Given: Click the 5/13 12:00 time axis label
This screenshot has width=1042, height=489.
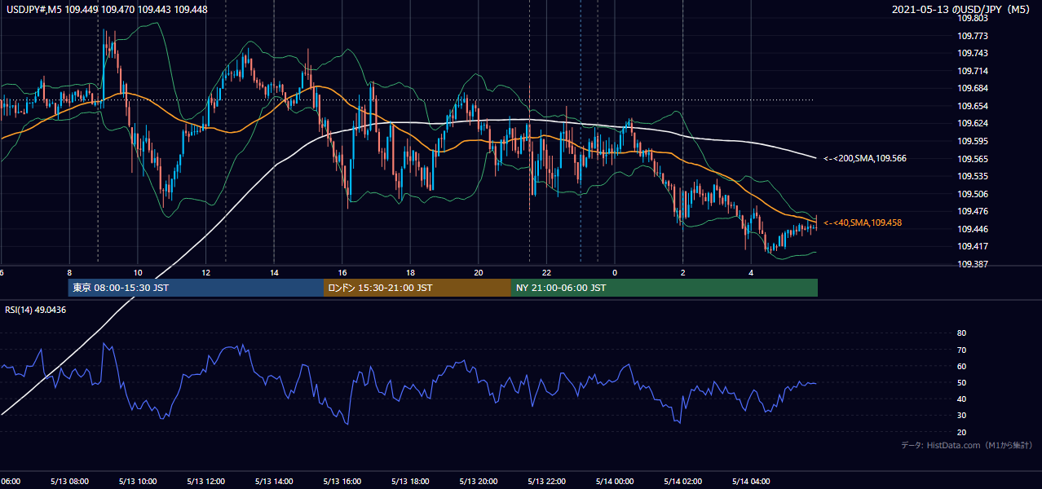Looking at the screenshot, I should (205, 481).
